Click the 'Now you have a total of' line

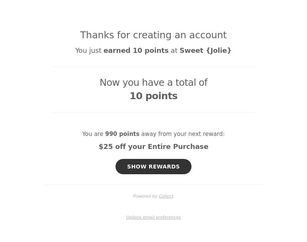[153, 82]
